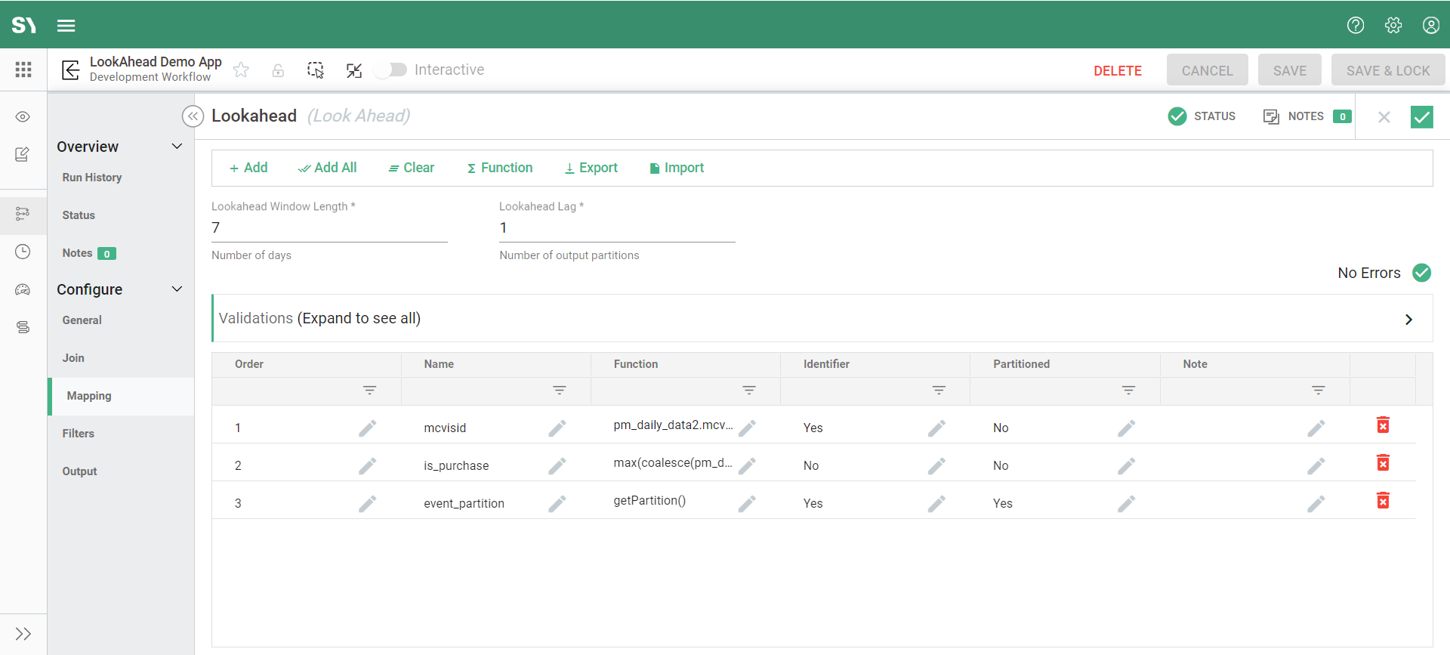Delete the event_partition mapping row
Viewport: 1450px width, 655px height.
pos(1383,501)
